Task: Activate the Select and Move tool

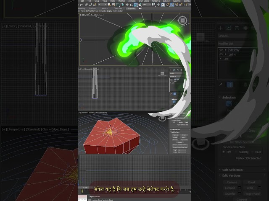Action: (127, 5)
